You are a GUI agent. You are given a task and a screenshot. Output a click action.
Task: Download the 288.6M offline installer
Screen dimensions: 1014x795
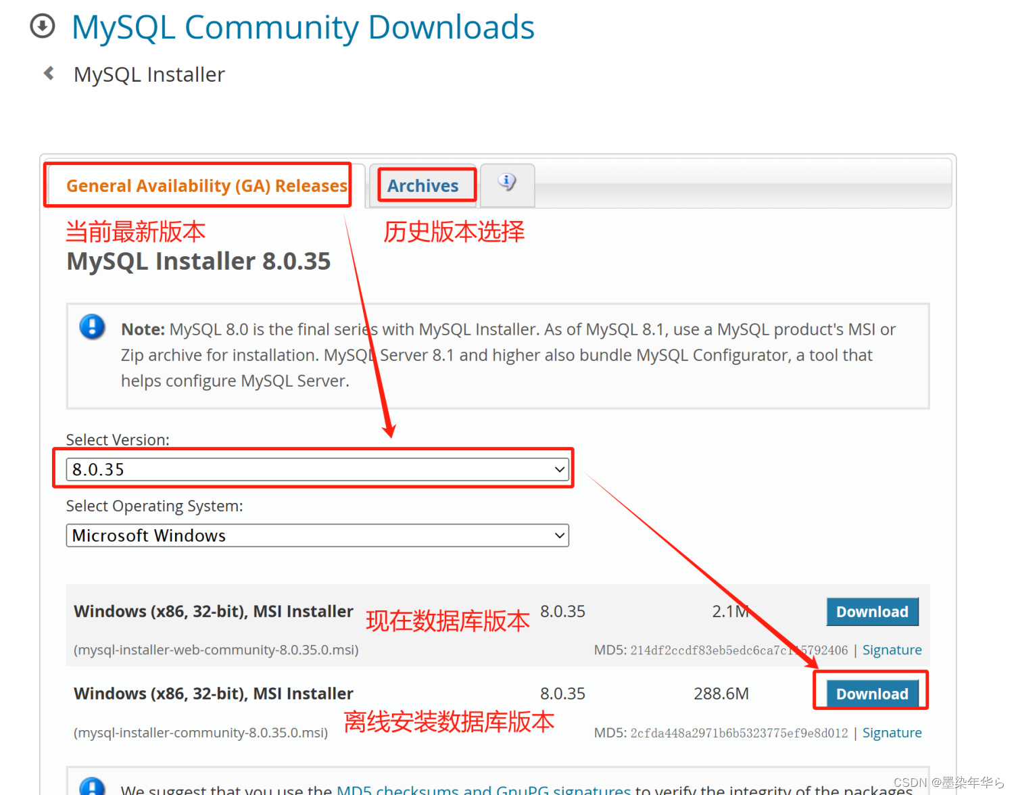tap(872, 694)
